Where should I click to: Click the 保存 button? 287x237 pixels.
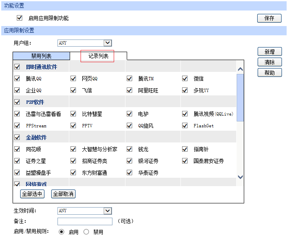[x=269, y=18]
